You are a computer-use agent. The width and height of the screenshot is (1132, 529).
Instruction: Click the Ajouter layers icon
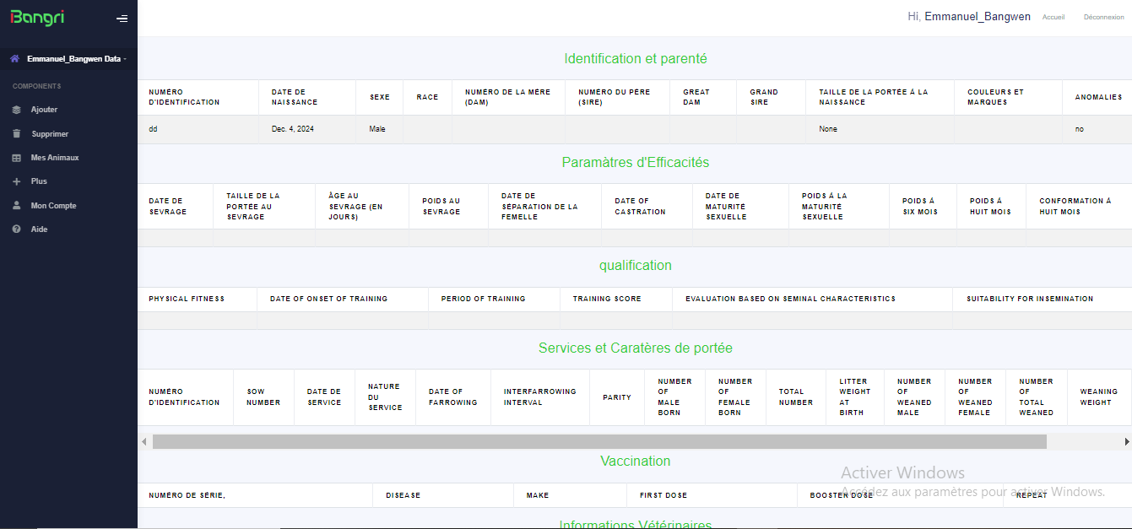click(x=16, y=110)
